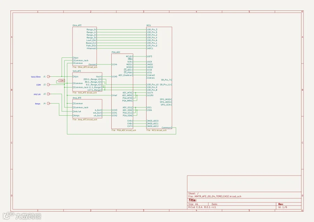Select the PGA_ADC sheet title label
This screenshot has width=314, height=222.
[x=116, y=52]
